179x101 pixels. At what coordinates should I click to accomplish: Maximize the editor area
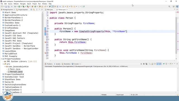[x=177, y=10]
